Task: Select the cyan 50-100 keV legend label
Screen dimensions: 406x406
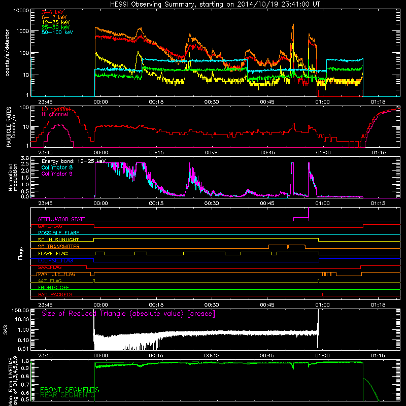Action: coord(57,32)
